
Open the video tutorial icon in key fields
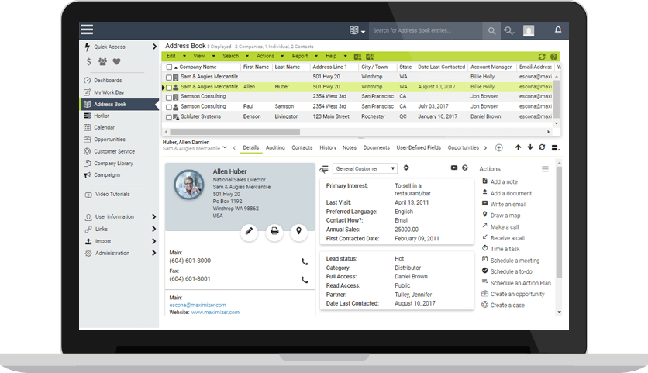[453, 168]
